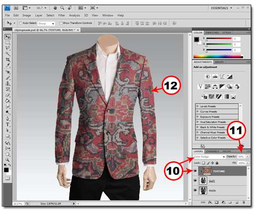
Task: Select the Zoom tool in the top bar
Action: [62, 8]
